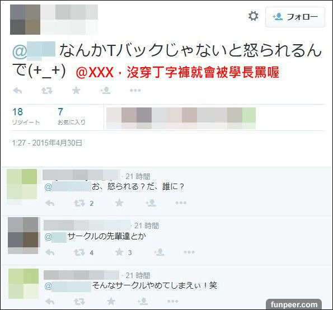Retweet the 誰に？ comment
The image size is (333, 310).
[79, 203]
